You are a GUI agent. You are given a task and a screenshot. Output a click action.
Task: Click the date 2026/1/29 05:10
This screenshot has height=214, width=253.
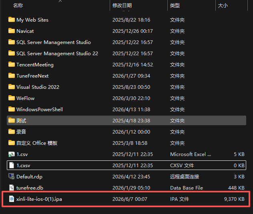pyautogui.click(x=131, y=188)
